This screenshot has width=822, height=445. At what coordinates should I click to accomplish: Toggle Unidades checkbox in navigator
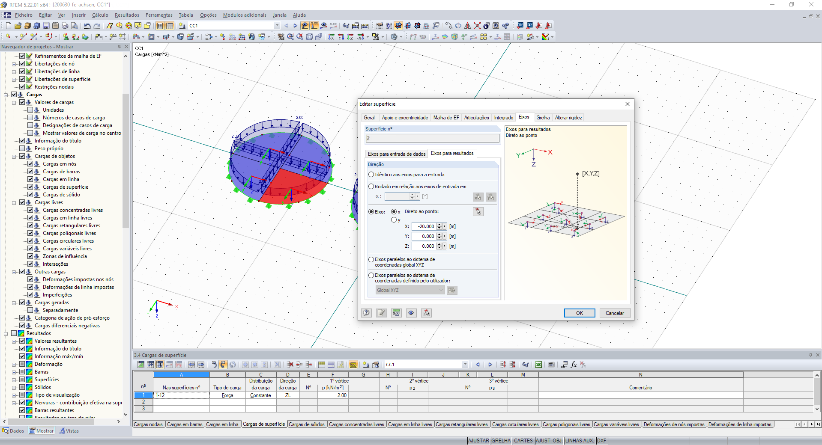pos(30,110)
